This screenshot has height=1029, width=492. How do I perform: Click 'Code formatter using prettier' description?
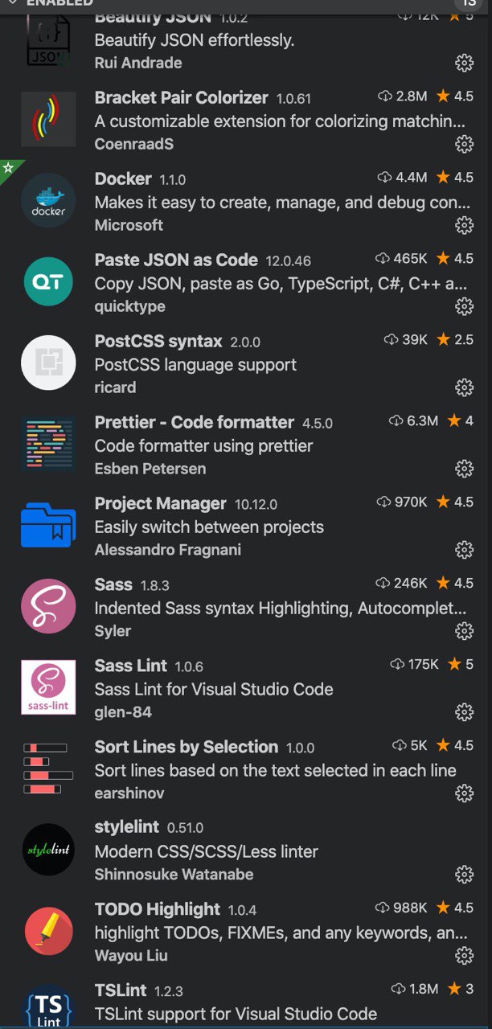[204, 446]
